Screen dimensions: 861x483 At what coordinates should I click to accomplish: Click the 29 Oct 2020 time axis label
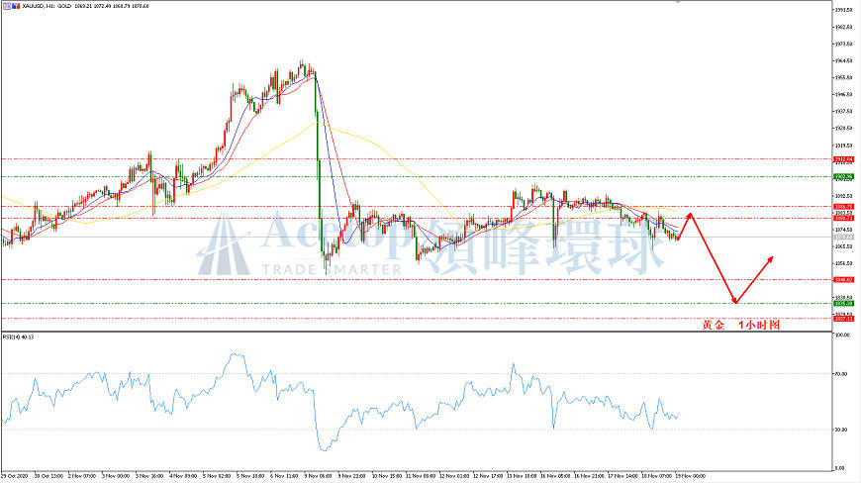click(x=15, y=476)
